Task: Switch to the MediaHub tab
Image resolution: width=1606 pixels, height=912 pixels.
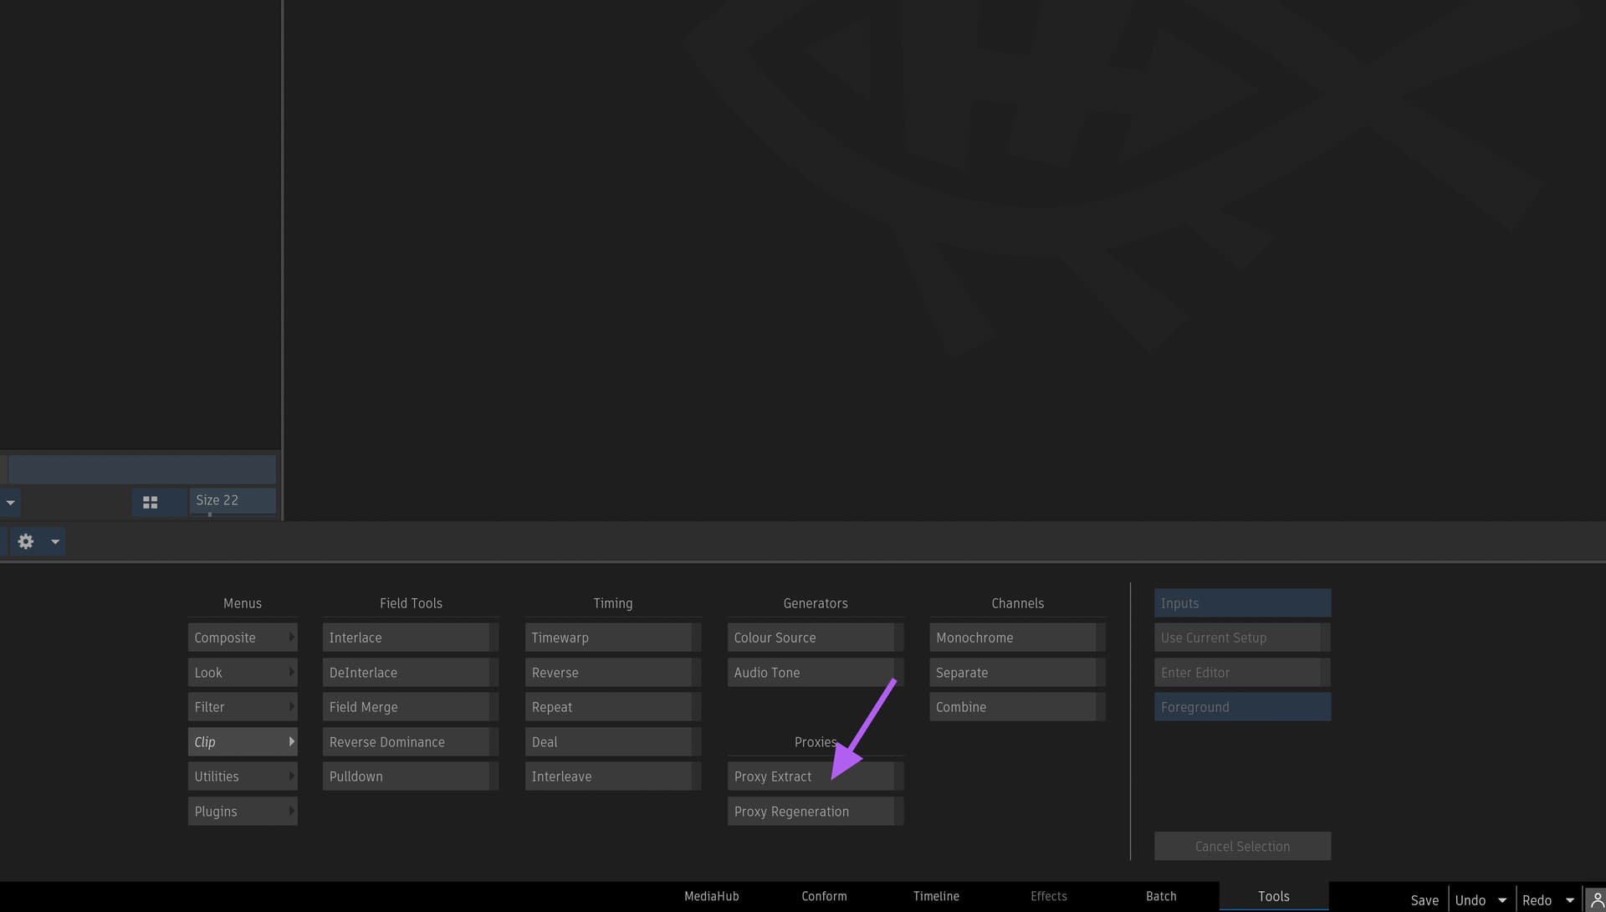Action: (x=711, y=896)
